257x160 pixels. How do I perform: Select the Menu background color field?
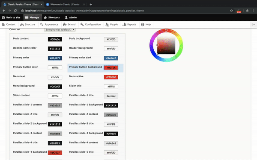click(55, 87)
